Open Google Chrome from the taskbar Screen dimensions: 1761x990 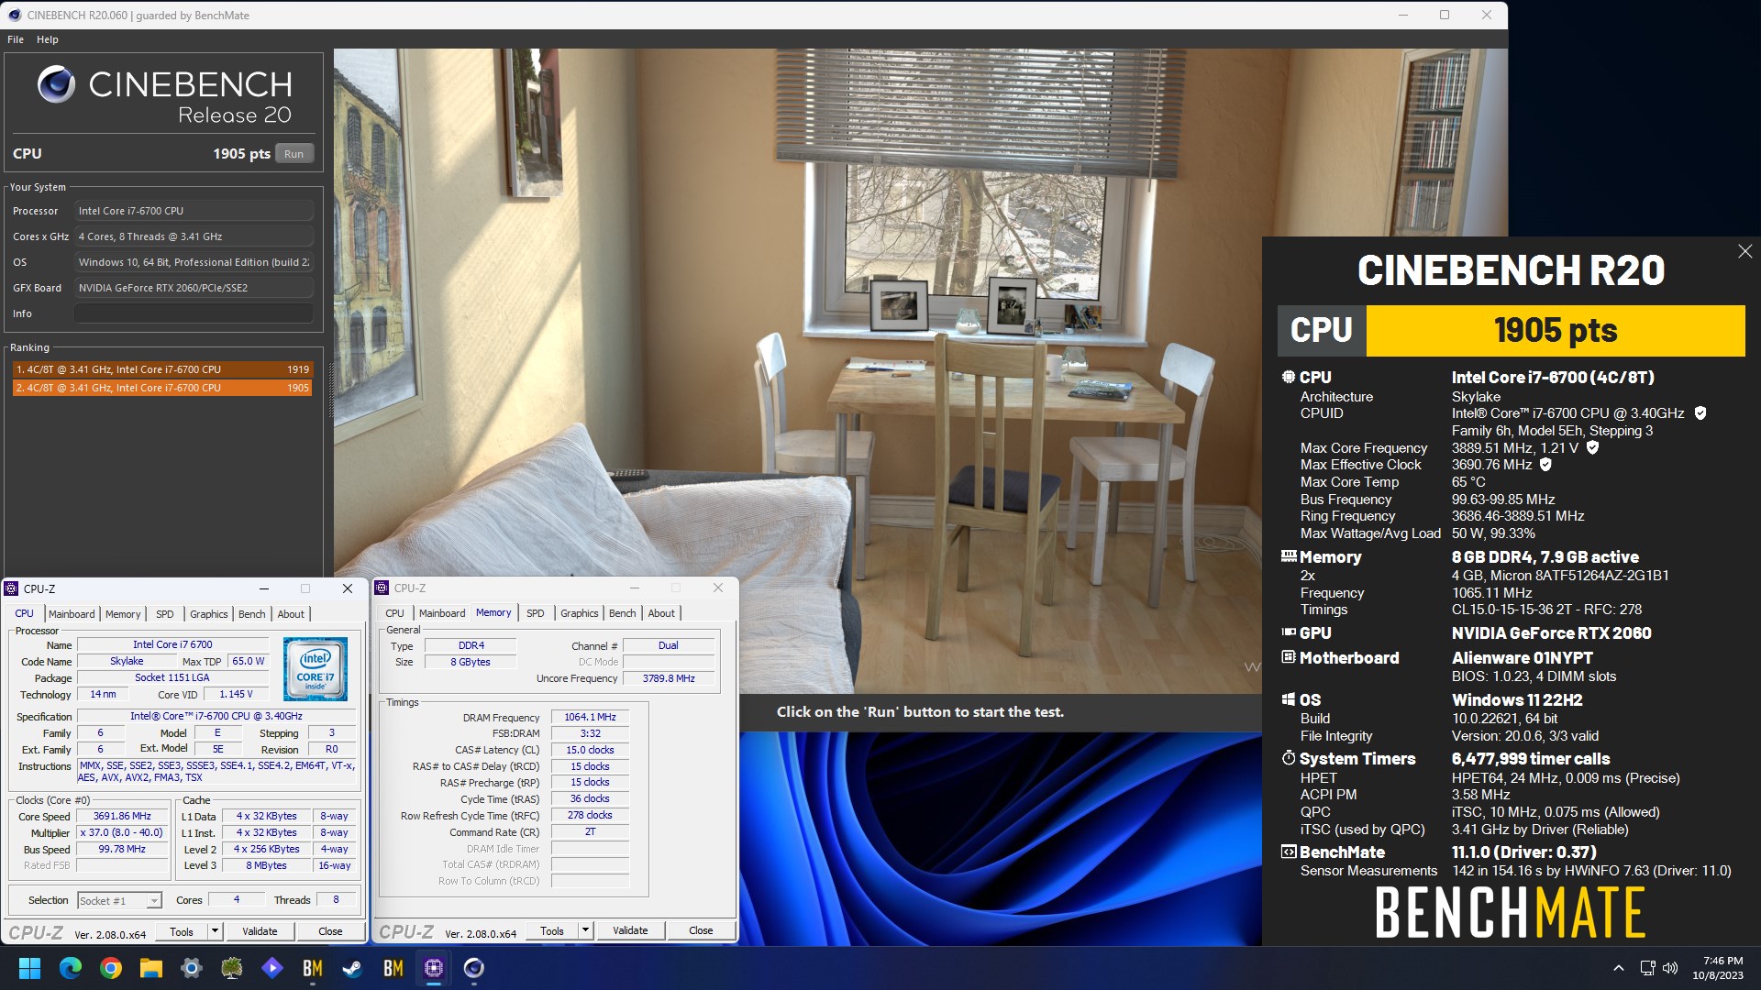(111, 968)
